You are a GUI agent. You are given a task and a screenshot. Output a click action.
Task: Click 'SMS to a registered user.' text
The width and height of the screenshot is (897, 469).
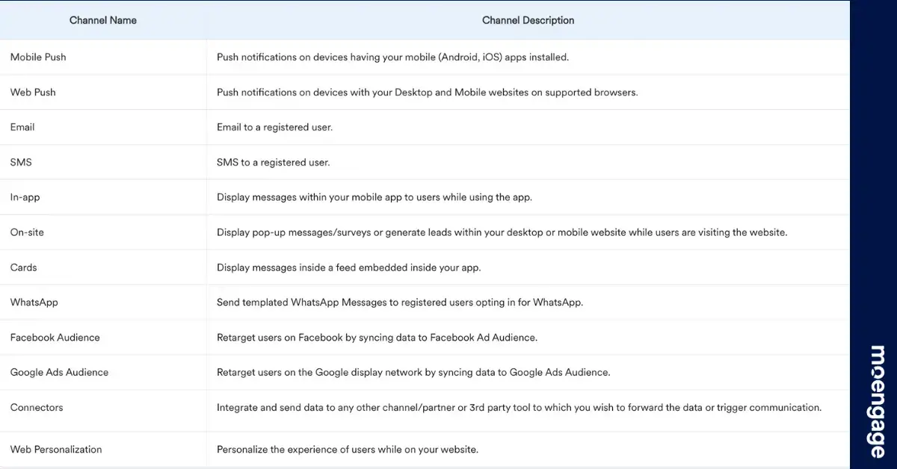coord(273,162)
